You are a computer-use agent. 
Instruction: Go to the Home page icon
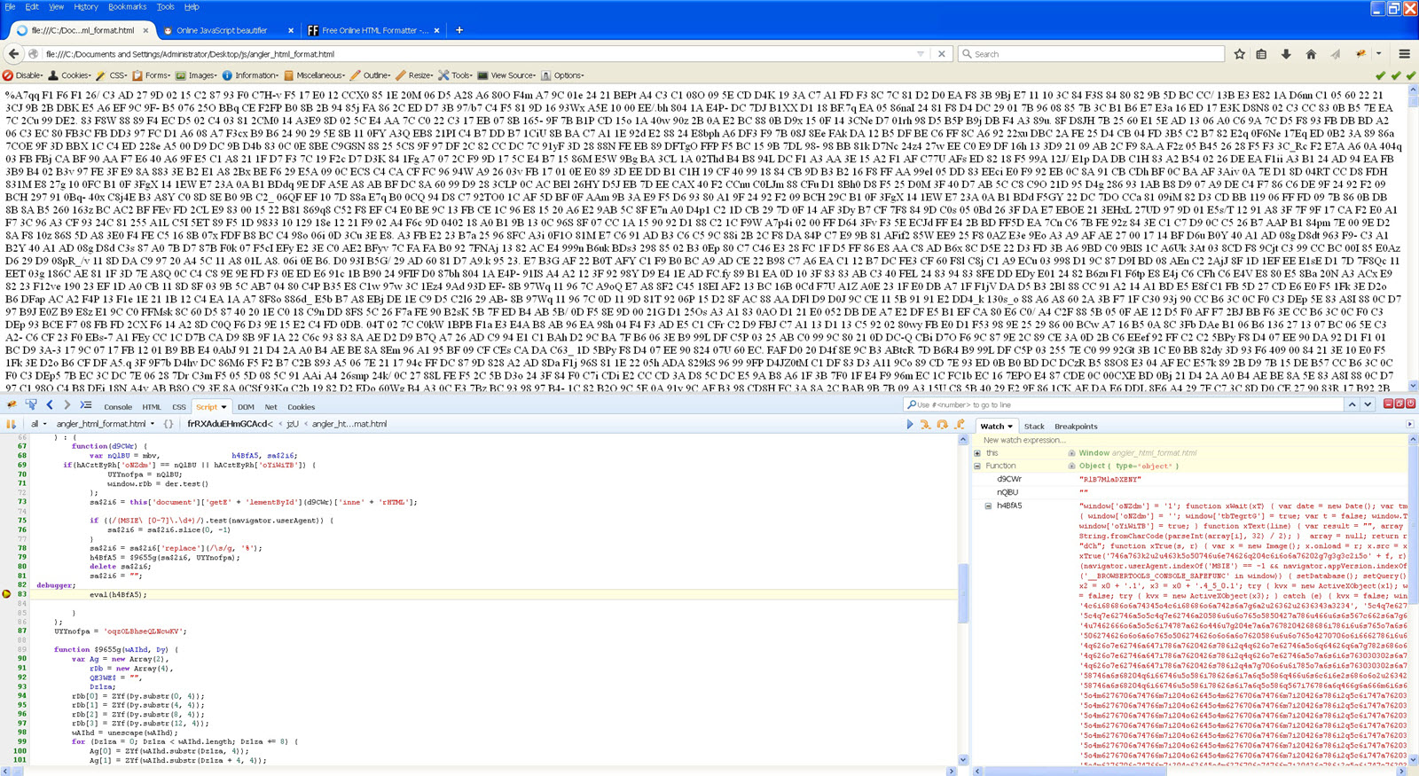coord(1311,54)
